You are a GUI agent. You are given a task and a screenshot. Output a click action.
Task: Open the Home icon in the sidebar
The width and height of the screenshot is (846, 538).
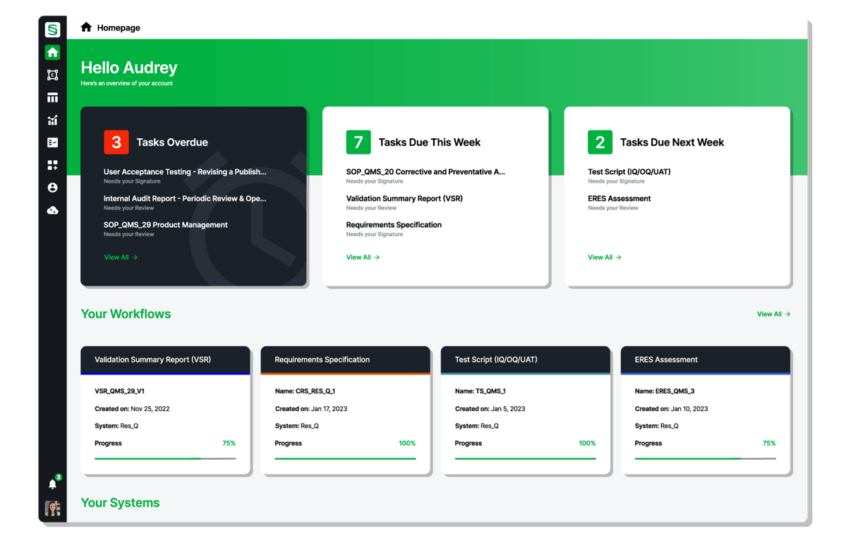52,52
